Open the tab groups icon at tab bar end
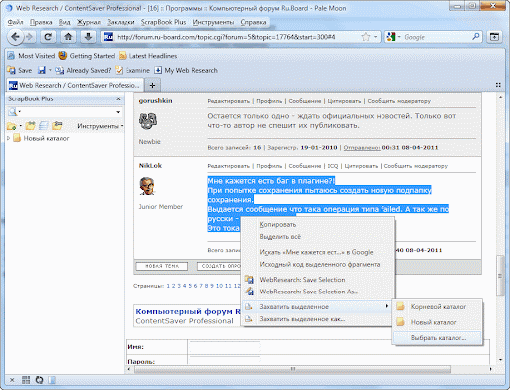The width and height of the screenshot is (510, 390). pos(498,85)
